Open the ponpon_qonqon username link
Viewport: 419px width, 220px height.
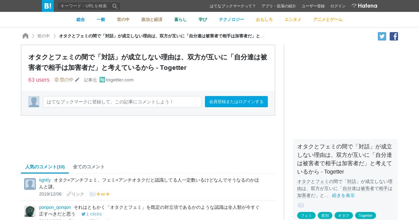click(x=55, y=207)
